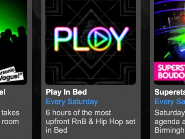This screenshot has height=139, width=185.
Task: Click Every Saturday under Play In Bed
Action: (x=72, y=102)
